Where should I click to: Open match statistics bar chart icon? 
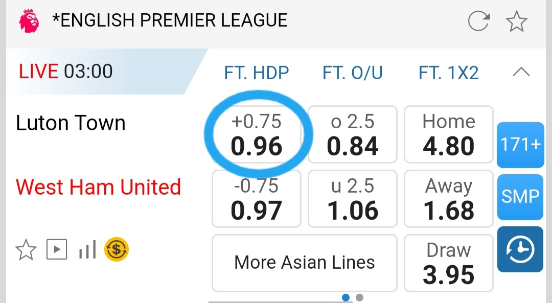[87, 250]
